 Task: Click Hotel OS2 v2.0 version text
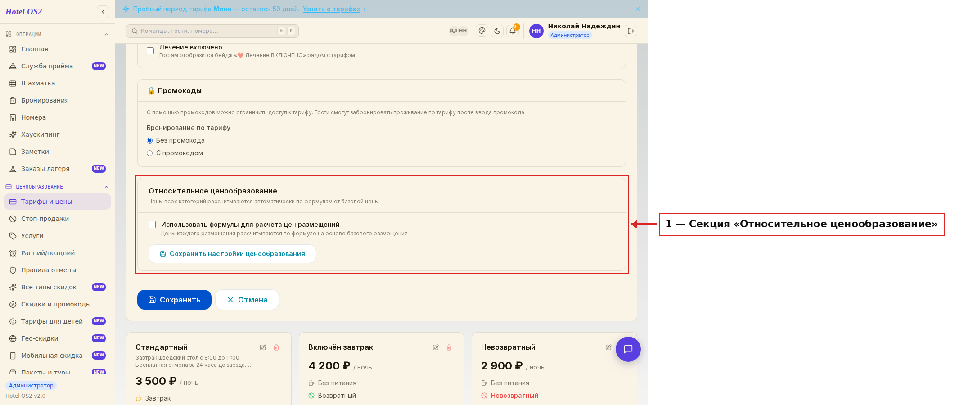tap(25, 396)
